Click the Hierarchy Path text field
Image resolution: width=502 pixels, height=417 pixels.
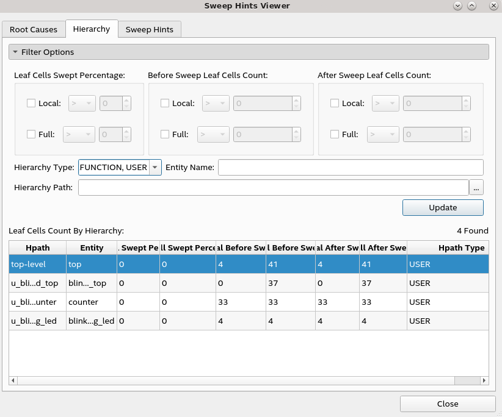pyautogui.click(x=273, y=188)
